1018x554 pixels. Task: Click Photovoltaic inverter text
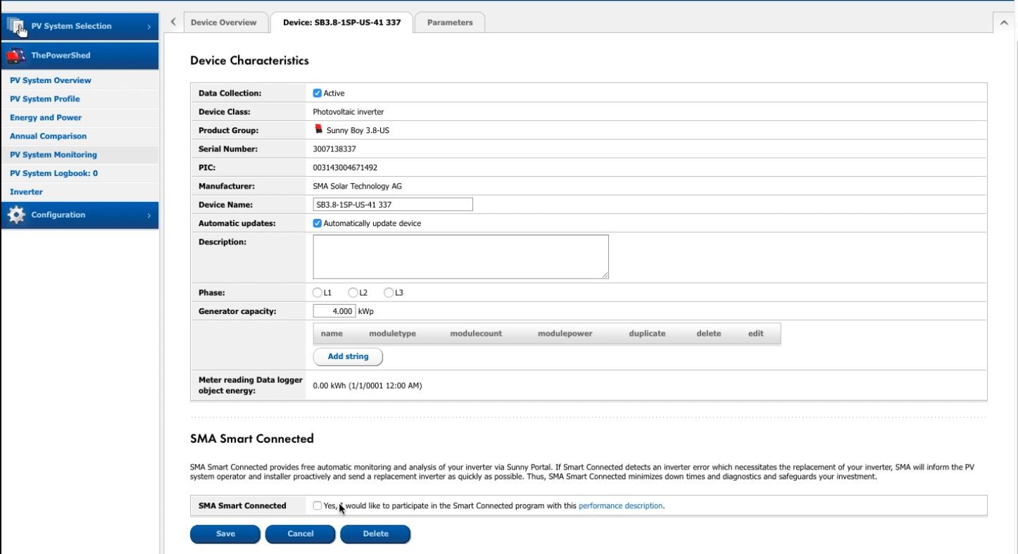pos(348,111)
